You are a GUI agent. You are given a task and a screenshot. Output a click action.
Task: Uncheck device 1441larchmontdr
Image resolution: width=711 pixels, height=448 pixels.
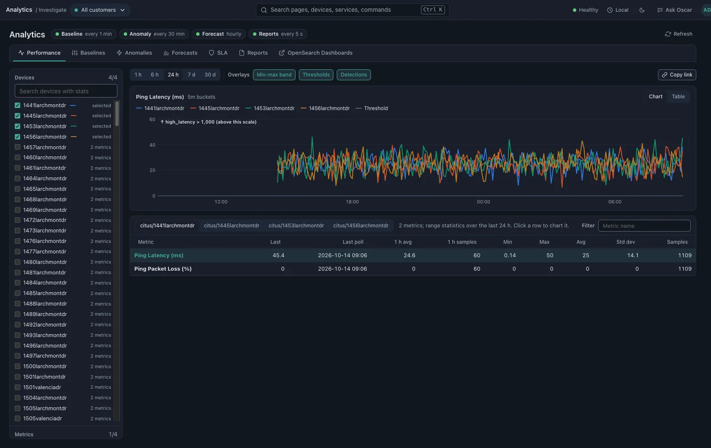click(17, 106)
